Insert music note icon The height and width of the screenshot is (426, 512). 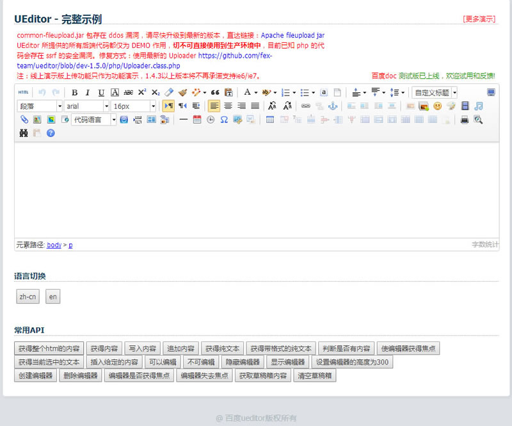pos(479,106)
